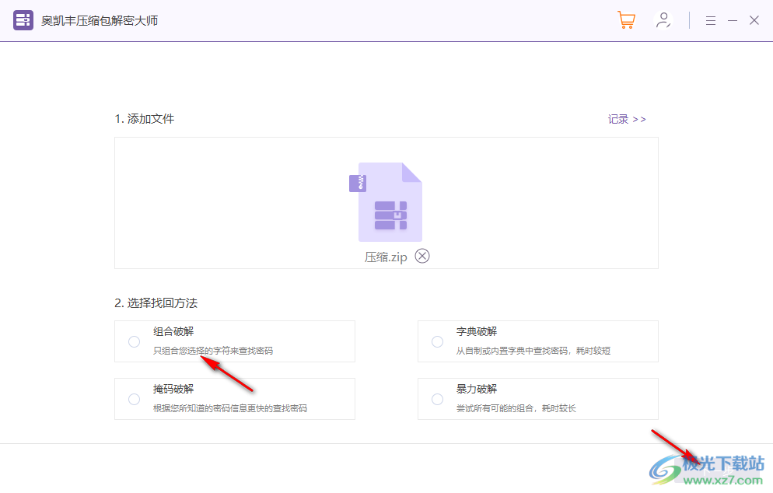Click the 2. 选择找回方法 heading
773x493 pixels.
click(x=156, y=303)
